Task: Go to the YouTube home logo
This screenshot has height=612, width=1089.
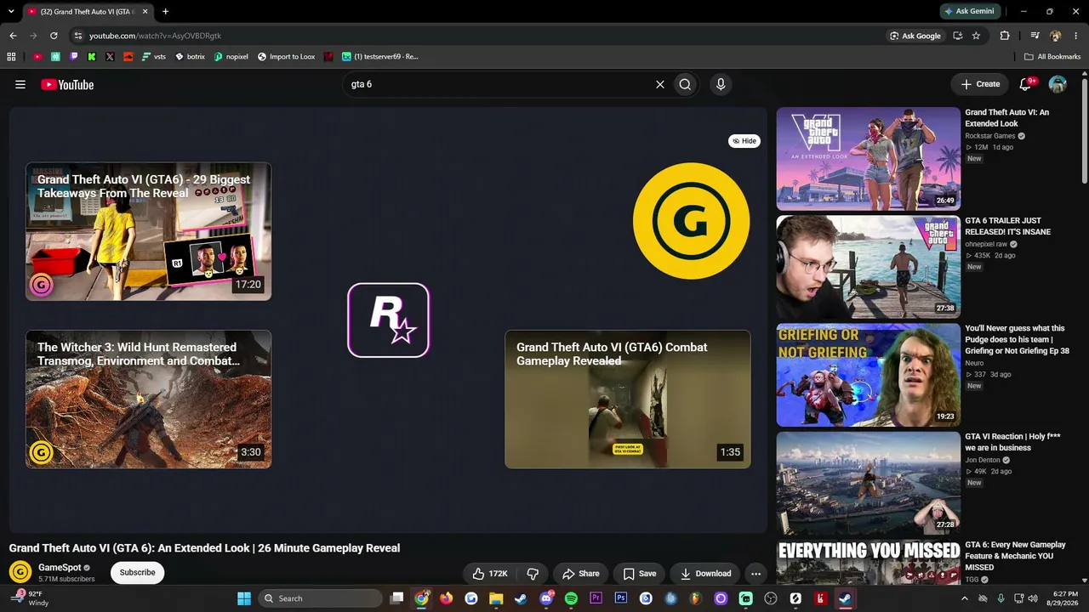Action: [x=67, y=84]
